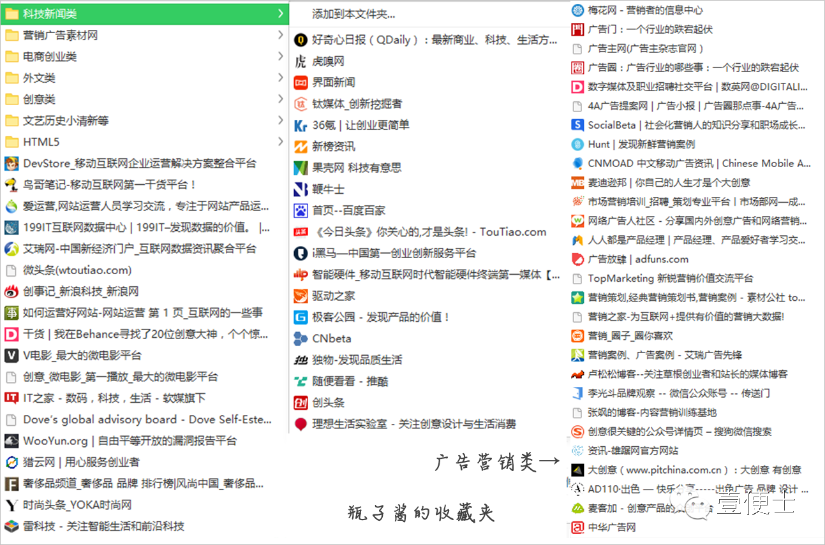The height and width of the screenshot is (545, 825).
Task: Open the 电商创业类 folder
Action: (x=144, y=56)
